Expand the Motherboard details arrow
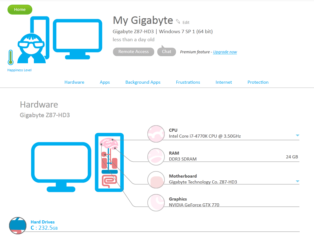 [x=298, y=181]
